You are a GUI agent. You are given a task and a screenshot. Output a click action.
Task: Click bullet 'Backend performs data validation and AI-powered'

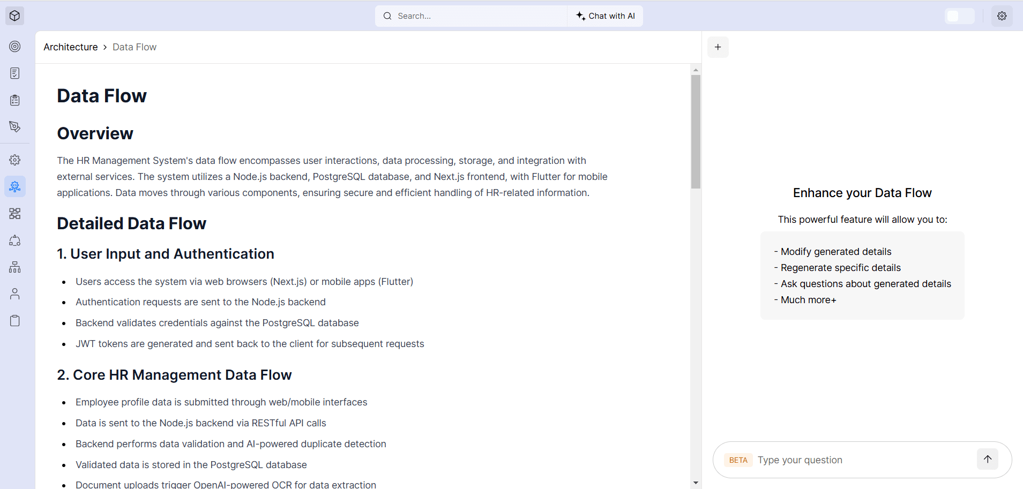231,444
